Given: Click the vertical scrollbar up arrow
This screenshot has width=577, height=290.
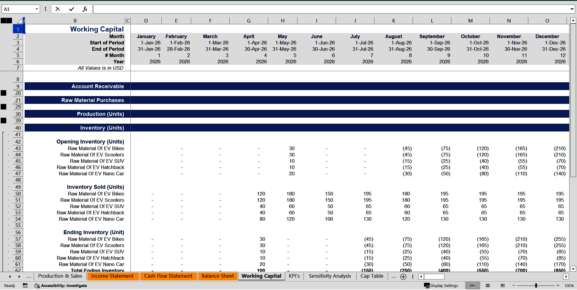Looking at the screenshot, I should [x=573, y=21].
